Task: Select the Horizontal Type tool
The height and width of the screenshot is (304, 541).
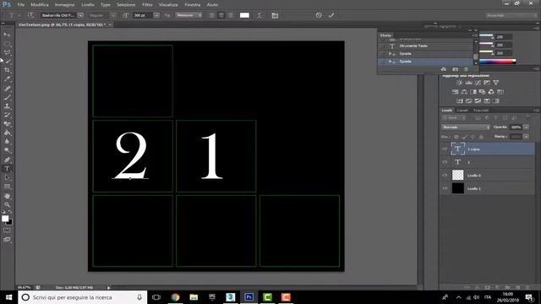Action: [7, 169]
